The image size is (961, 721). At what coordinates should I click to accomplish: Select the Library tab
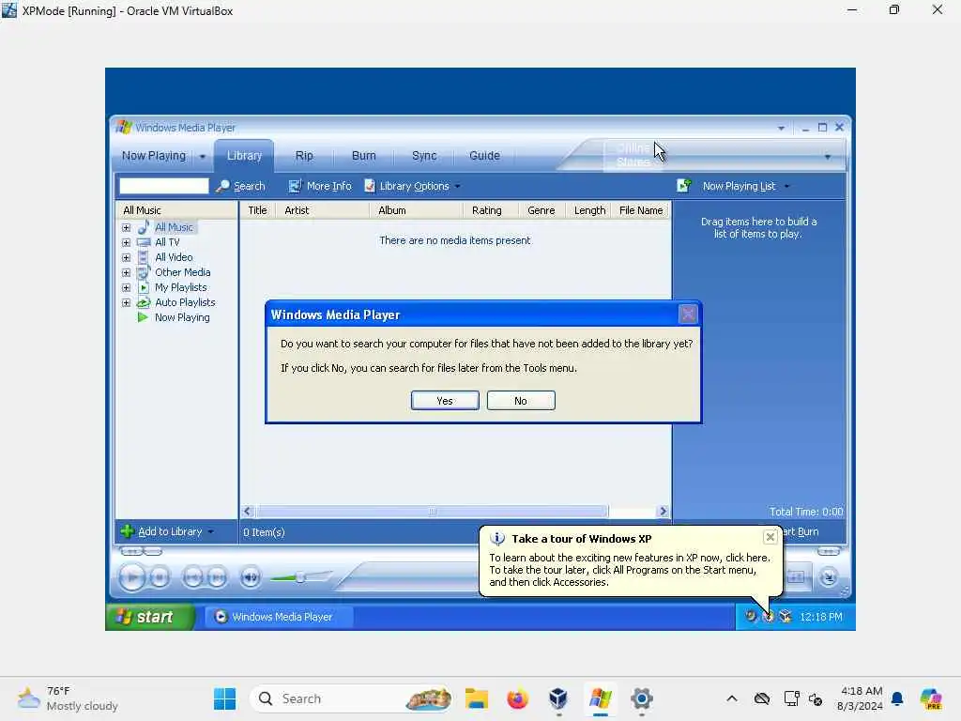pos(244,156)
